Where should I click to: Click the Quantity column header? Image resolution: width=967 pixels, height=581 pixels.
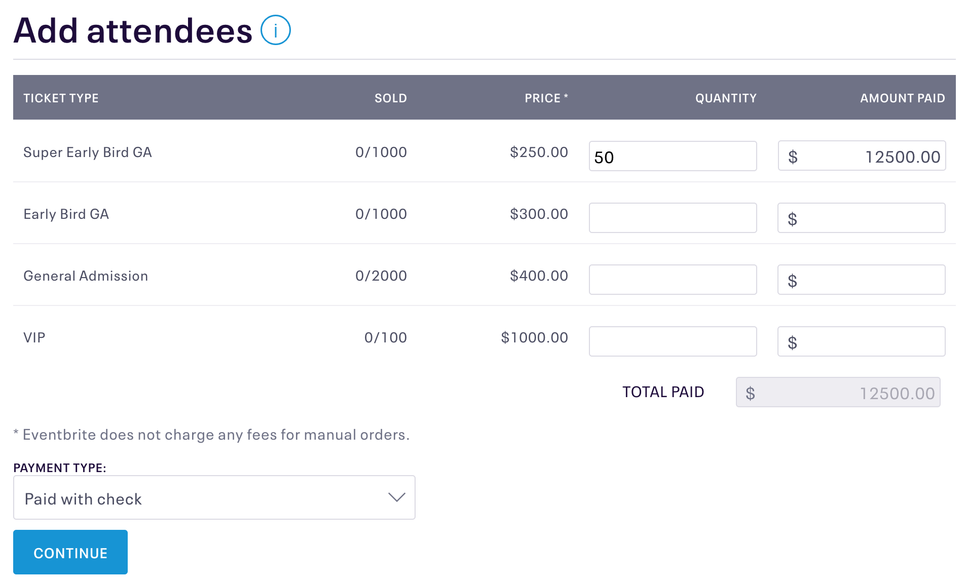pyautogui.click(x=726, y=98)
